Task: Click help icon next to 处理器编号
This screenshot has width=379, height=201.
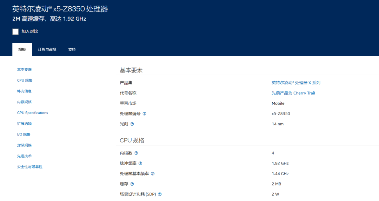Action: pos(145,114)
